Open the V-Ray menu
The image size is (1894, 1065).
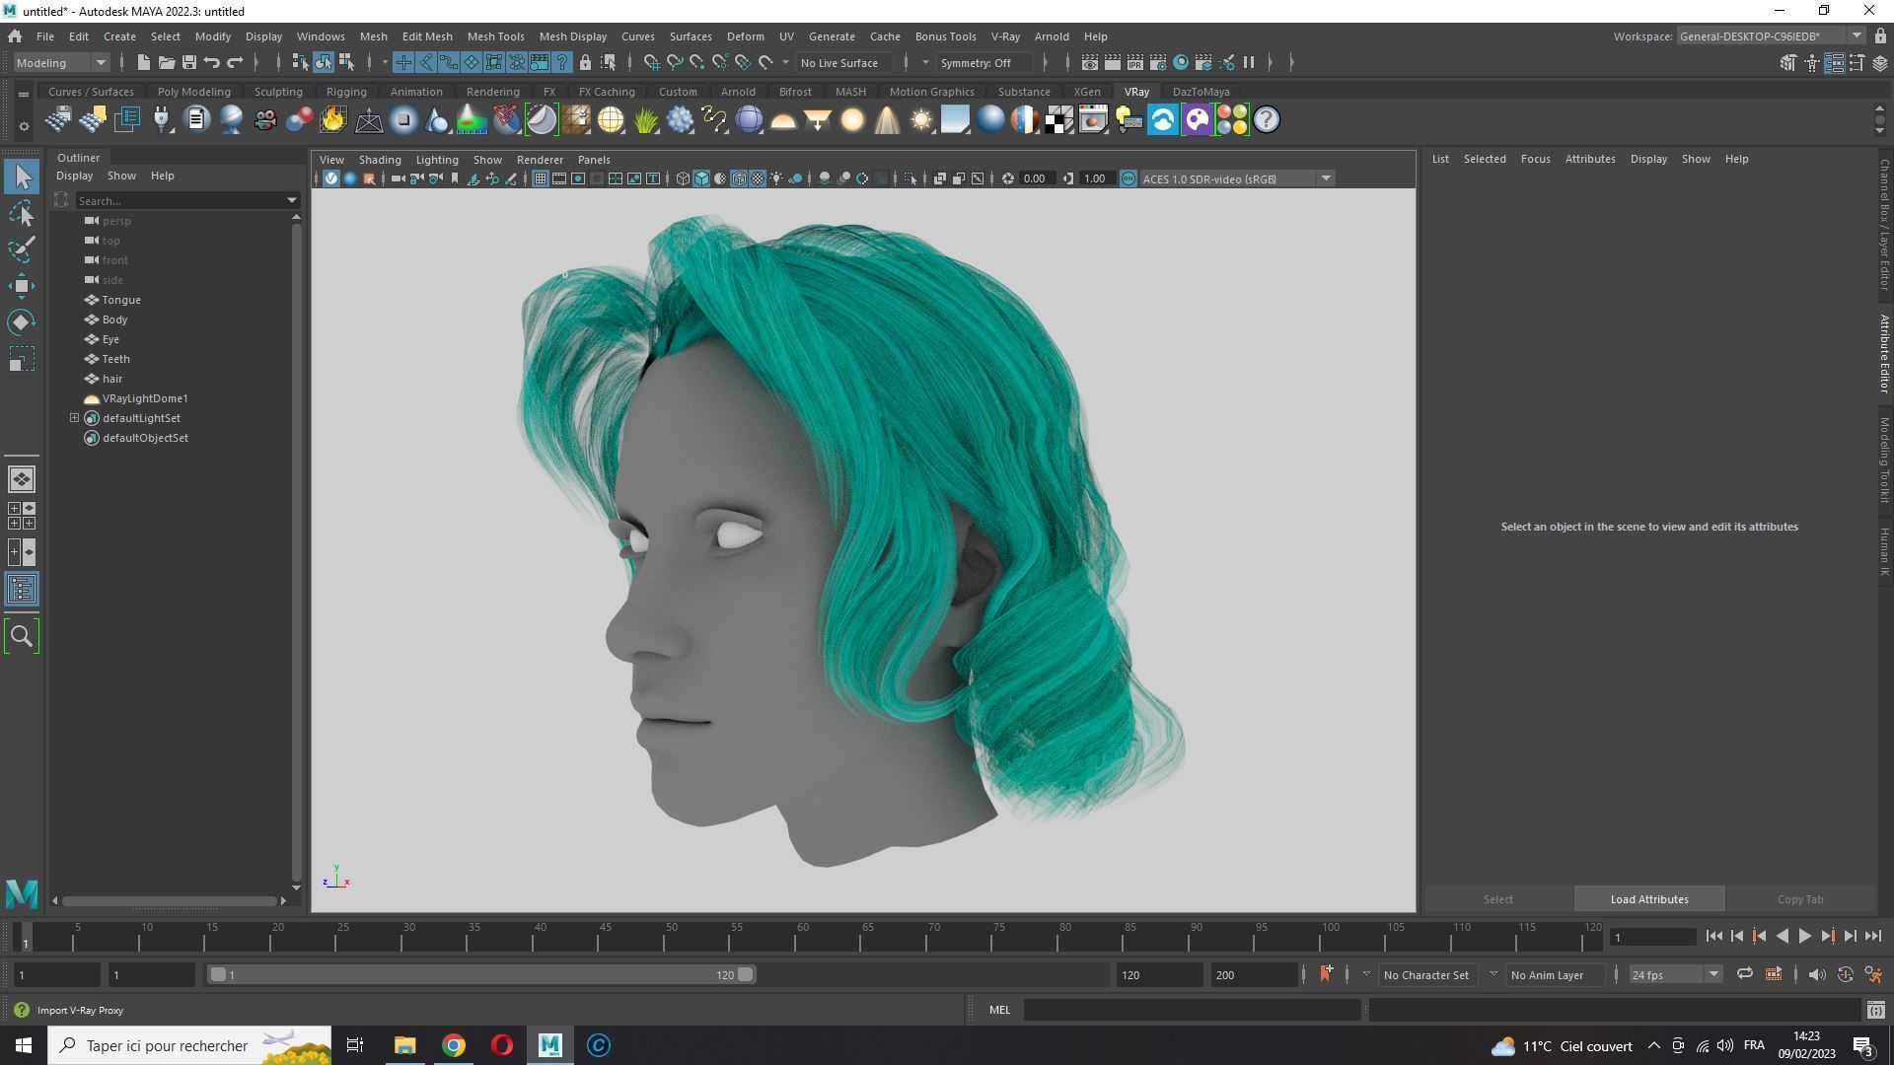point(1005,36)
